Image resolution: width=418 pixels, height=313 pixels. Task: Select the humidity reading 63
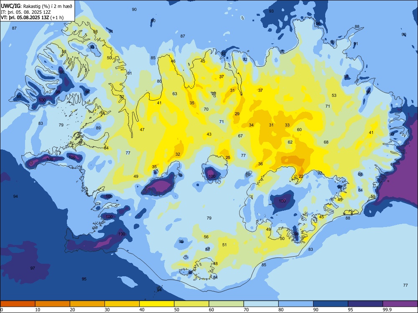point(175,93)
